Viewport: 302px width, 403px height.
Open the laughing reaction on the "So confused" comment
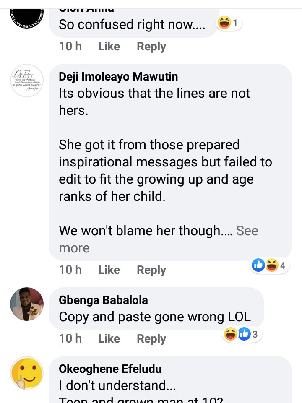click(x=229, y=23)
